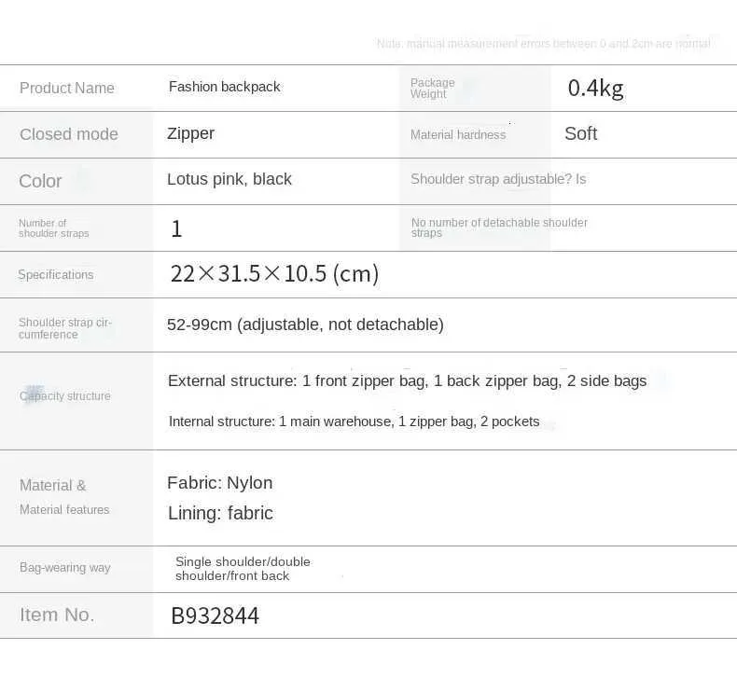The width and height of the screenshot is (737, 691).
Task: Select the 'Zipper' closure value
Action: (190, 133)
